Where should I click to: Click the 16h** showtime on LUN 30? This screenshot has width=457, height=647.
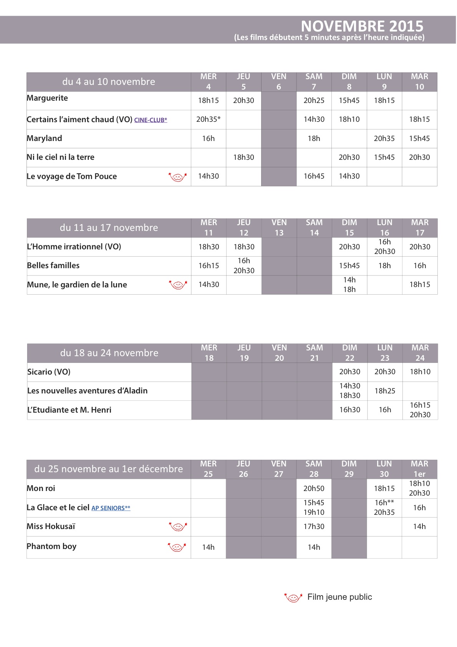384,503
